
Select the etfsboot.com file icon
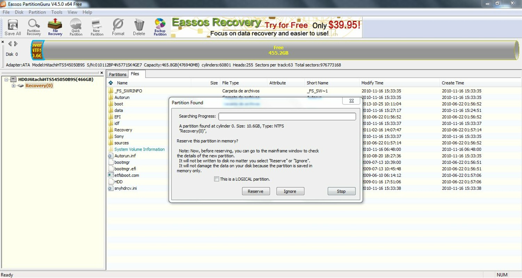pos(111,175)
